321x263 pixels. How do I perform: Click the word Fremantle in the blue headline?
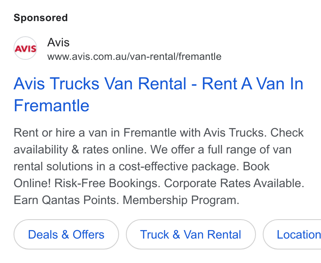52,105
